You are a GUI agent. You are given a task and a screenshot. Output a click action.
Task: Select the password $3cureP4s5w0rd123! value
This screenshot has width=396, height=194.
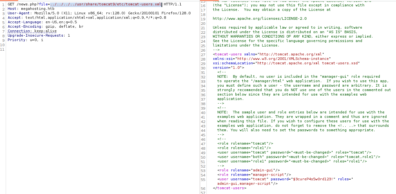[313, 179]
